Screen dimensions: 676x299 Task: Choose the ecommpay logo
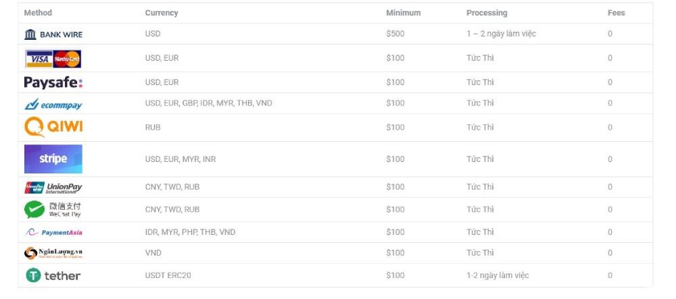(x=53, y=105)
